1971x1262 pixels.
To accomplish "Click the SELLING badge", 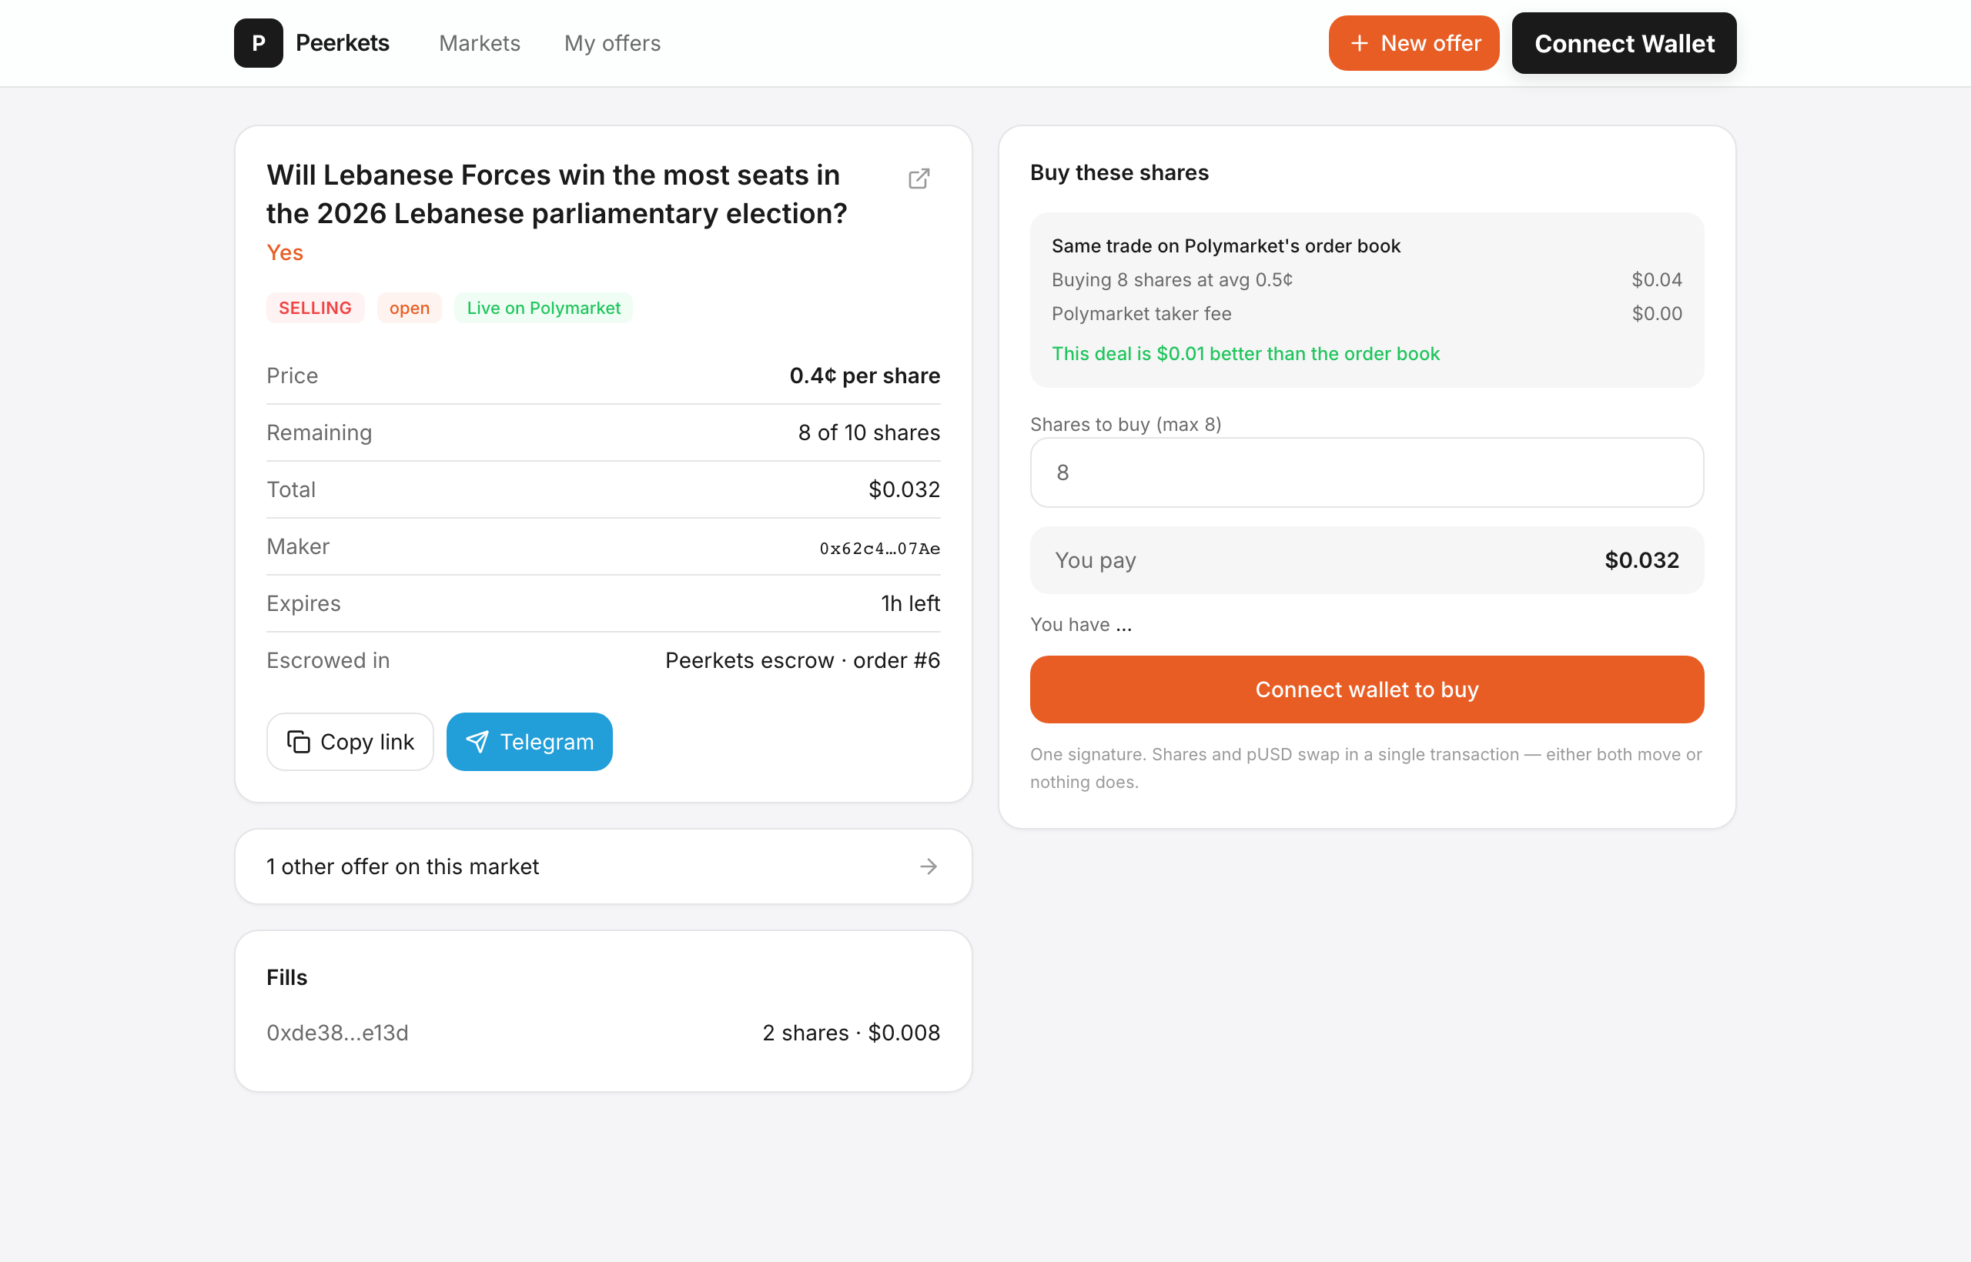I will (315, 308).
